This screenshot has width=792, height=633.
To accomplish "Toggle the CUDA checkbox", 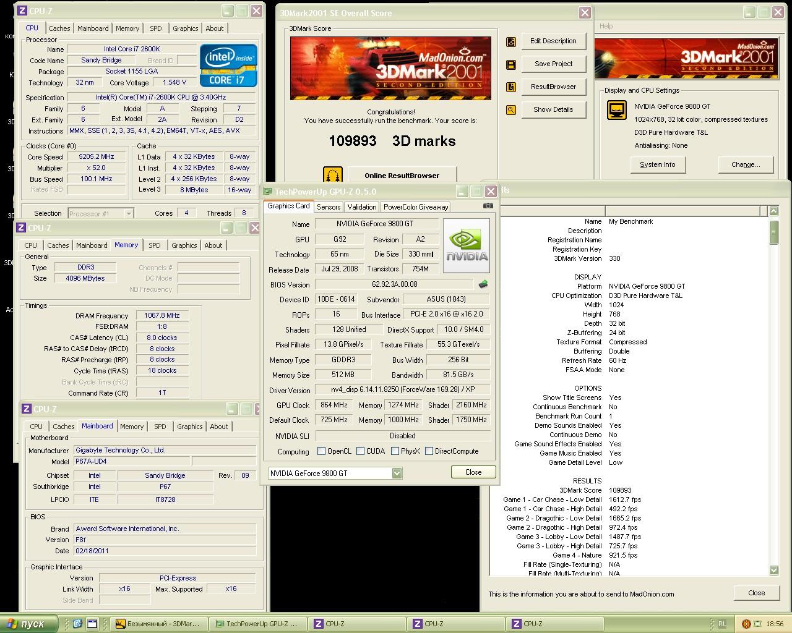I will [x=360, y=451].
